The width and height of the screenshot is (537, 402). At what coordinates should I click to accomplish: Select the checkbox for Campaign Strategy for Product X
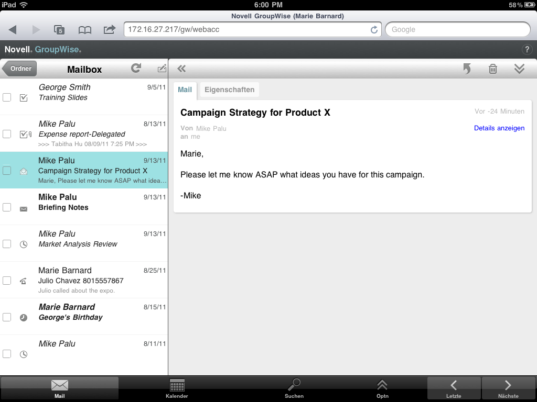point(7,171)
